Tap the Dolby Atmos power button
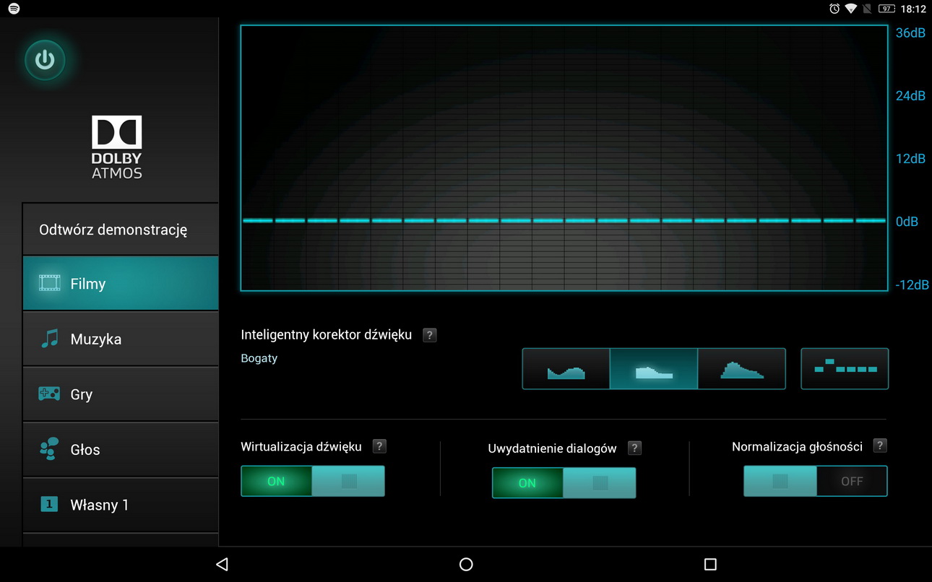Screen dimensions: 932x582 pos(45,60)
